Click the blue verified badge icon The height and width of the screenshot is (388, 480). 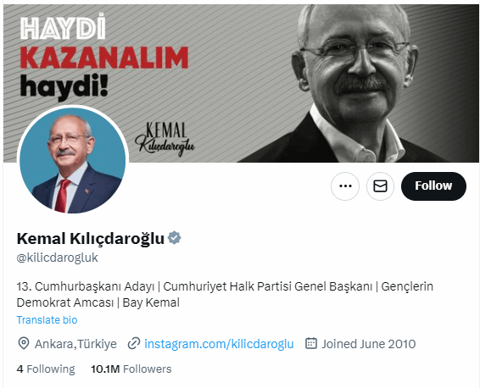click(x=174, y=238)
